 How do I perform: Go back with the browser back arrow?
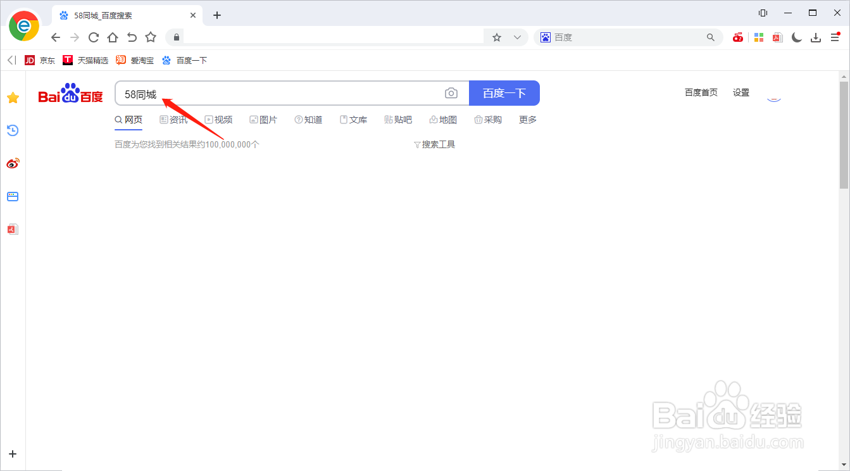coord(56,37)
